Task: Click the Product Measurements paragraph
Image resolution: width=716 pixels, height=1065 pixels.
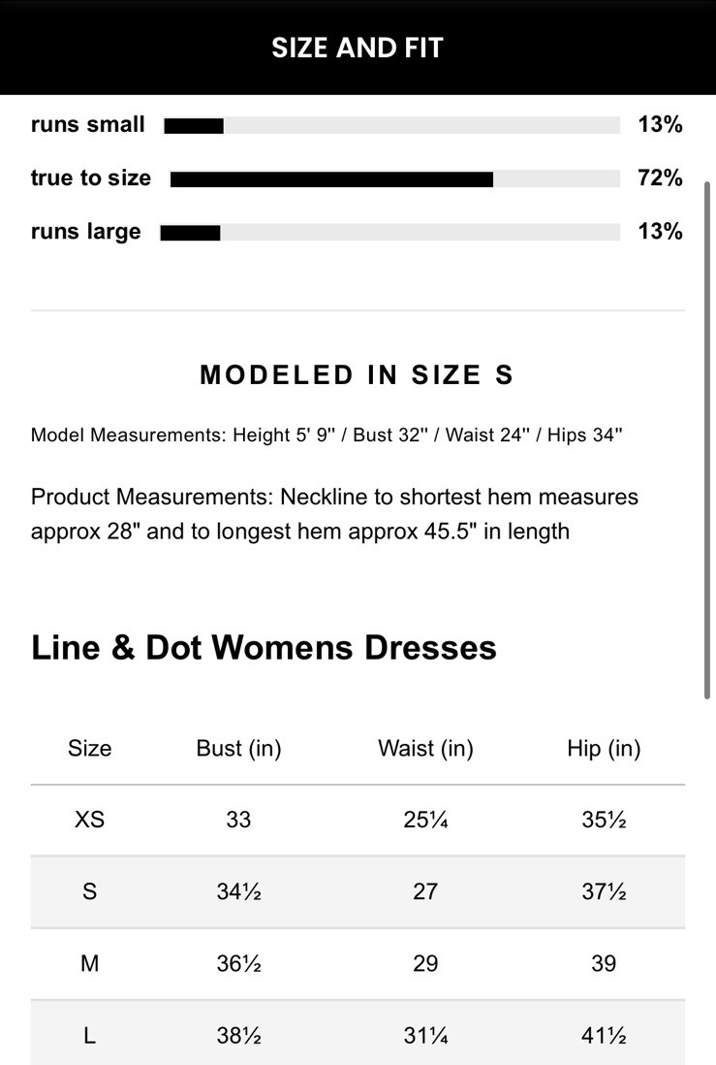Action: coord(334,514)
